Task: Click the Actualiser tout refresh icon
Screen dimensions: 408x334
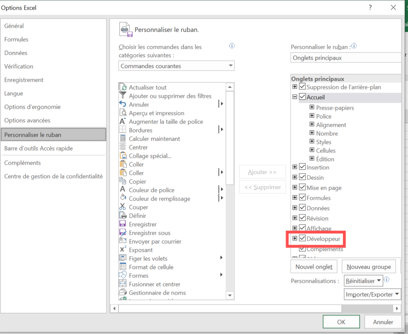Action: [123, 87]
